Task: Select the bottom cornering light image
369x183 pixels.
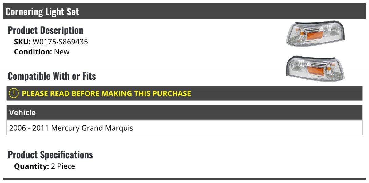Action: coord(315,69)
